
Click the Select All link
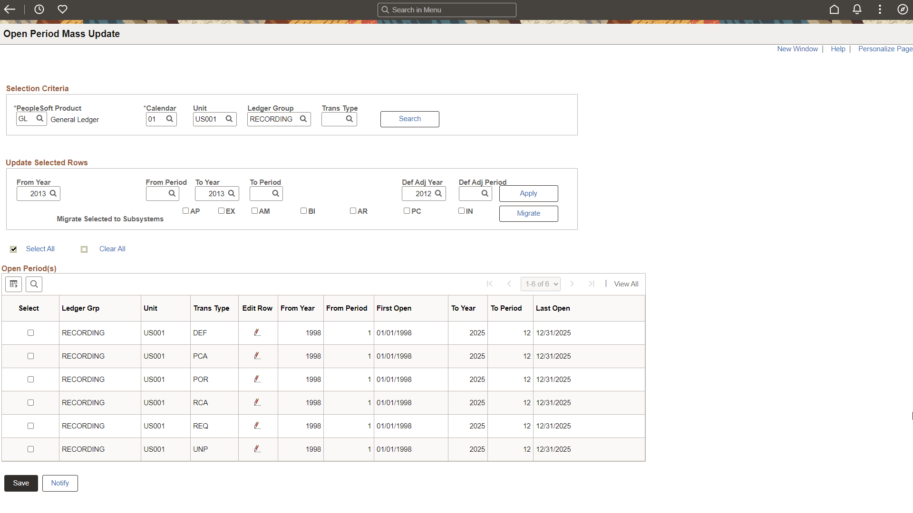(x=40, y=249)
